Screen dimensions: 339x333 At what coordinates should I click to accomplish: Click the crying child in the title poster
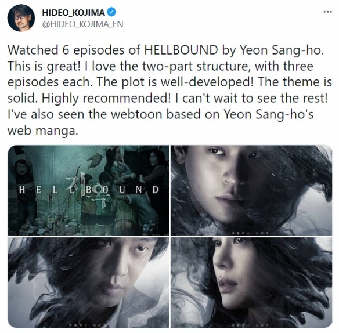point(22,169)
